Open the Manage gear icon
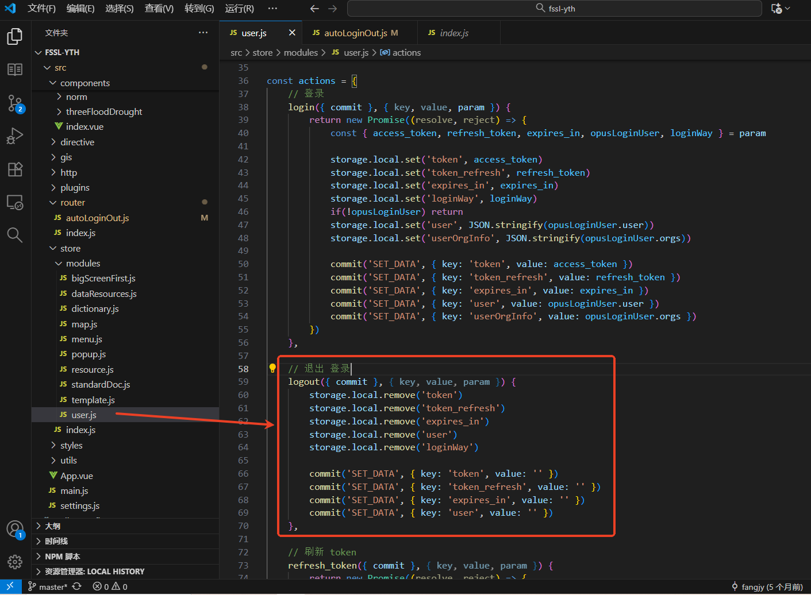This screenshot has width=811, height=595. click(x=15, y=562)
